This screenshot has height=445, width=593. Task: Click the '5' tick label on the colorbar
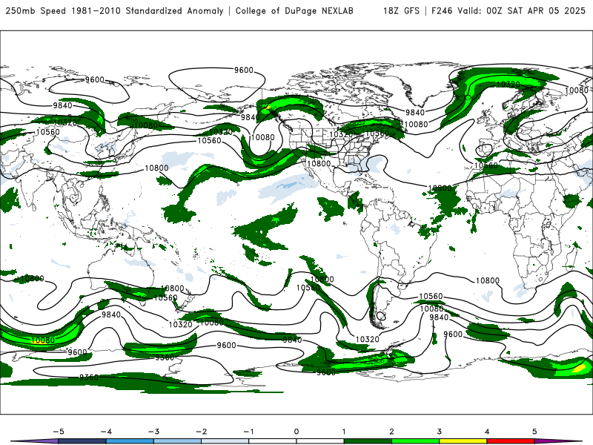click(534, 432)
